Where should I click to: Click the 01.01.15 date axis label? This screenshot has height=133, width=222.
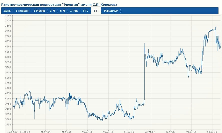click(66, 132)
